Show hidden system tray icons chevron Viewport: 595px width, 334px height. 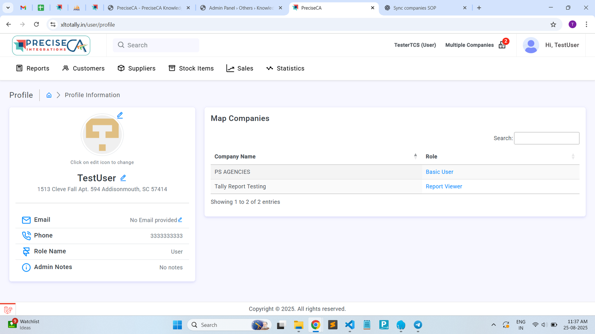pyautogui.click(x=493, y=325)
